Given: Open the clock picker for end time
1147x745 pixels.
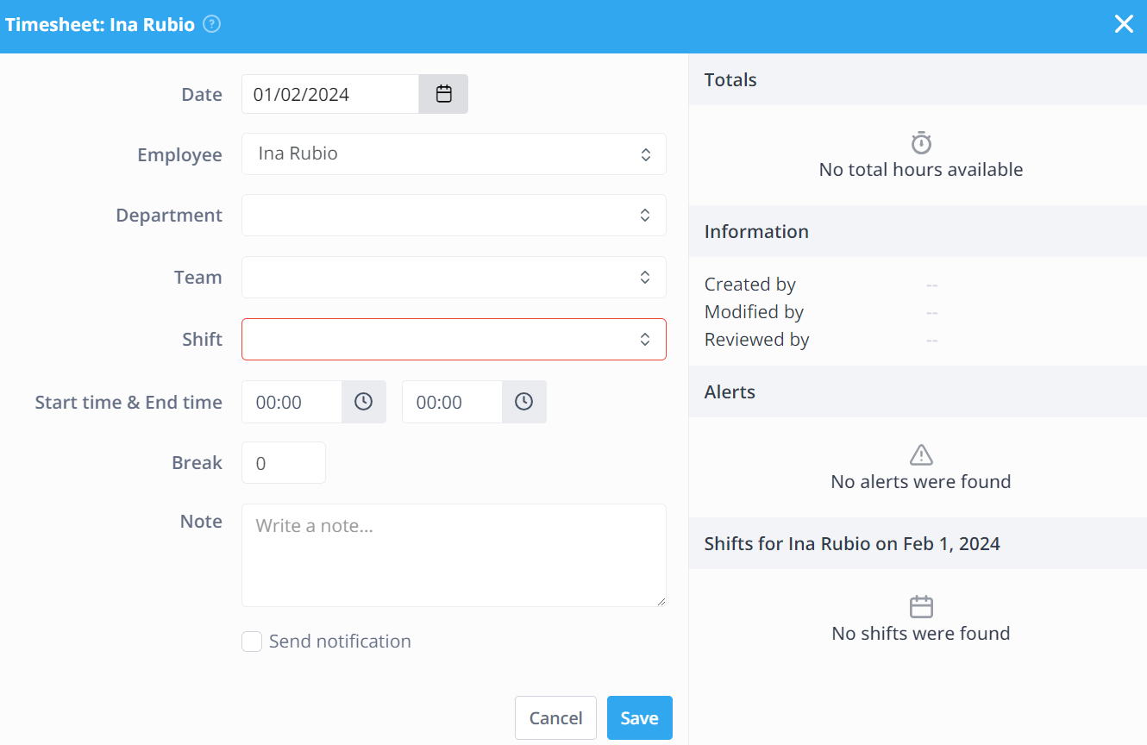Looking at the screenshot, I should 523,401.
